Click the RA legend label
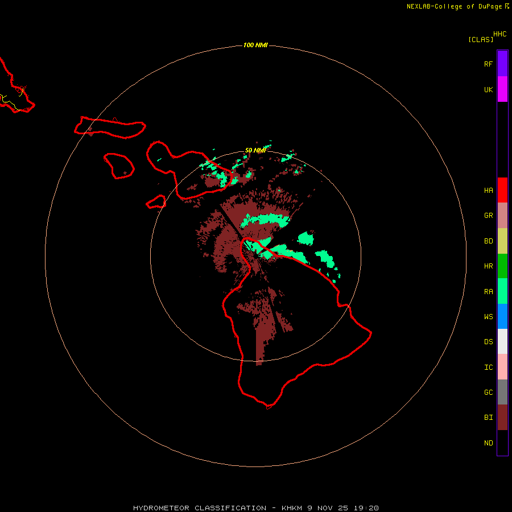This screenshot has width=512, height=512. (x=488, y=292)
